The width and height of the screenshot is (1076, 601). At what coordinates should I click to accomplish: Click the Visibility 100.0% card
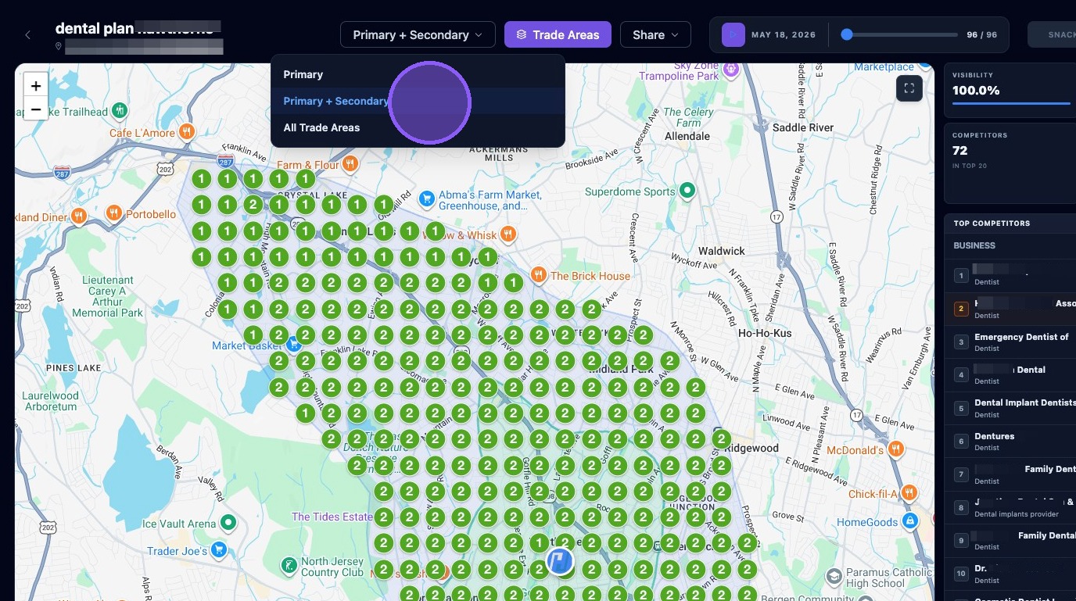coord(1010,91)
